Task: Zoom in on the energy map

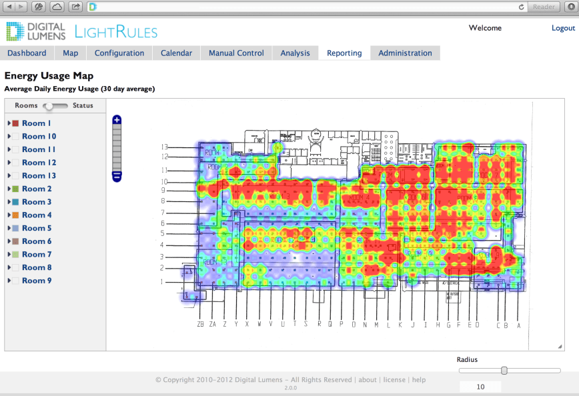Action: (117, 119)
